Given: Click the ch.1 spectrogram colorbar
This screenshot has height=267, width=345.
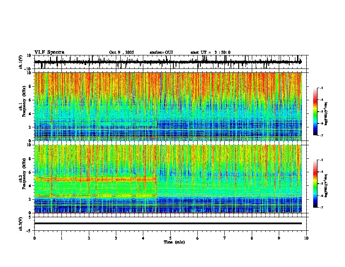Looking at the screenshot, I should click(315, 112).
